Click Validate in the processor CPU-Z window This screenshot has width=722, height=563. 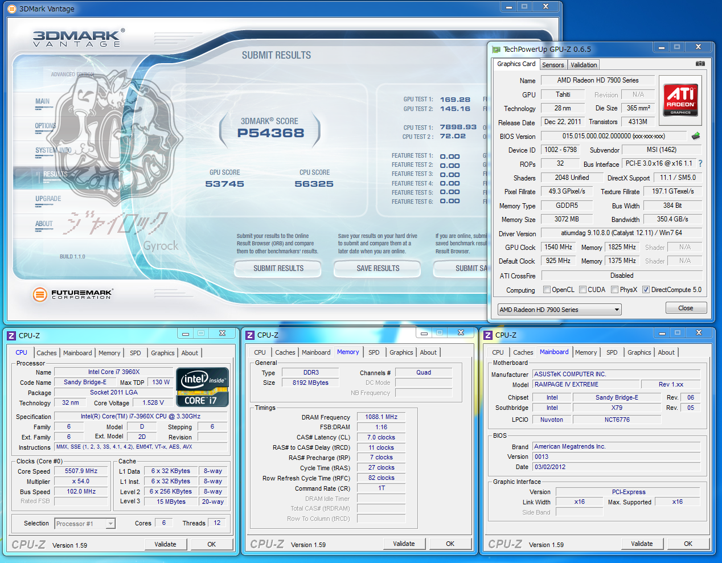[165, 544]
